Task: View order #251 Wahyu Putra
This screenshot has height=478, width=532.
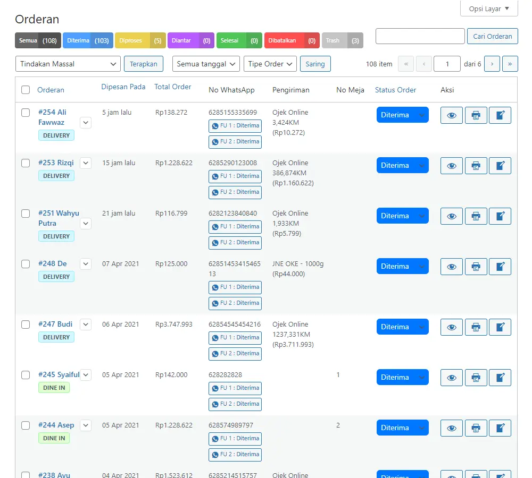Action: (x=451, y=216)
